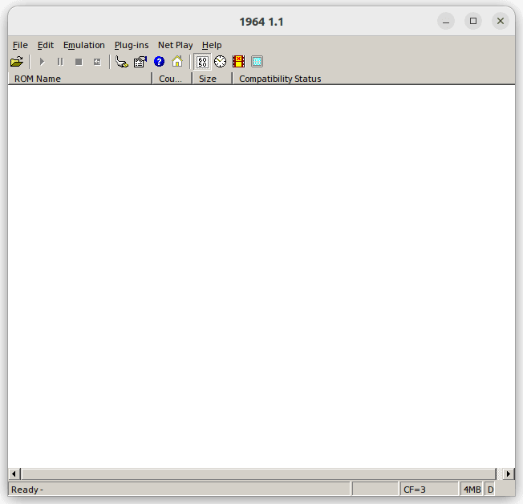Image resolution: width=523 pixels, height=504 pixels.
Task: Maximize the 1964 1.1 window
Action: [x=473, y=21]
